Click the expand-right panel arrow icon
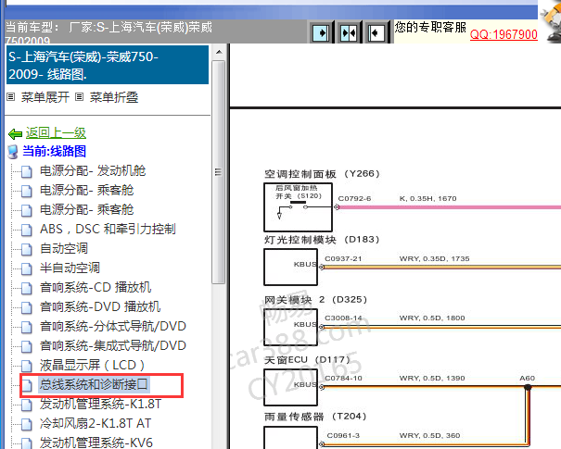This screenshot has height=449, width=561. click(x=321, y=33)
